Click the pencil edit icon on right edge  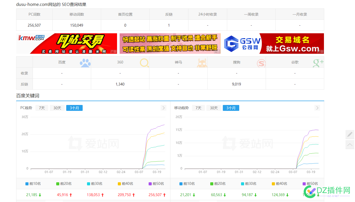click(x=350, y=134)
